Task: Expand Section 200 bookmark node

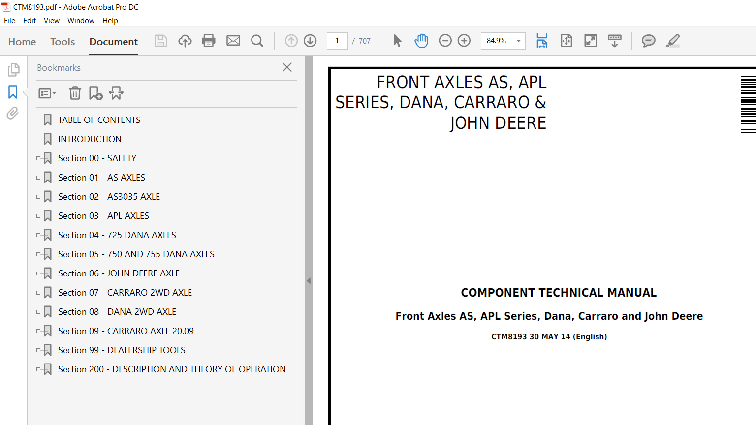Action: click(38, 369)
